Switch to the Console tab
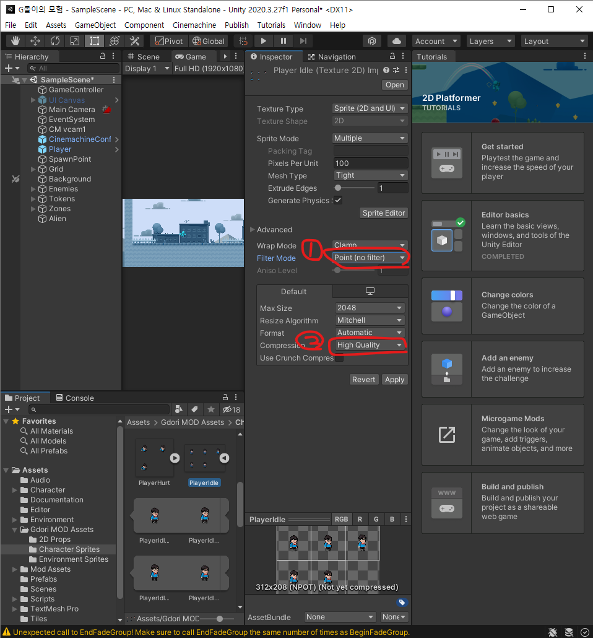 [75, 398]
